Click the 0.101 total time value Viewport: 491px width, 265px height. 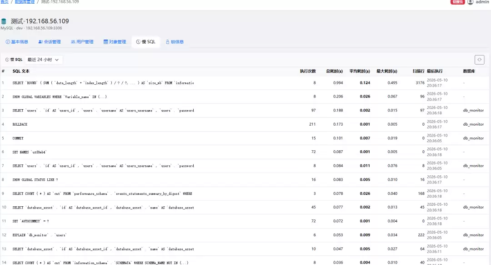(x=338, y=138)
